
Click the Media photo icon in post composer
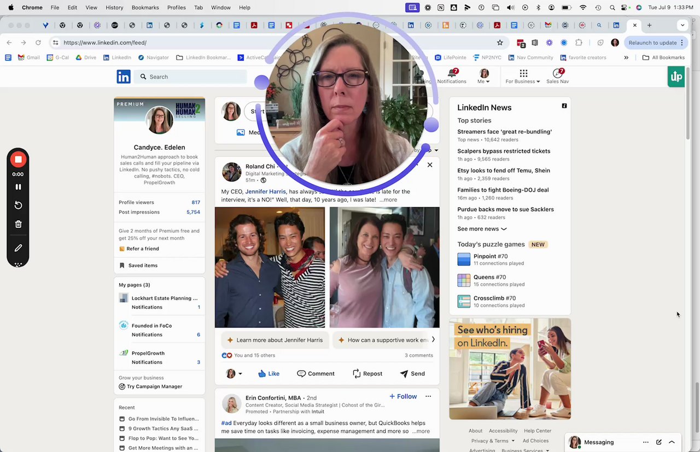(241, 132)
